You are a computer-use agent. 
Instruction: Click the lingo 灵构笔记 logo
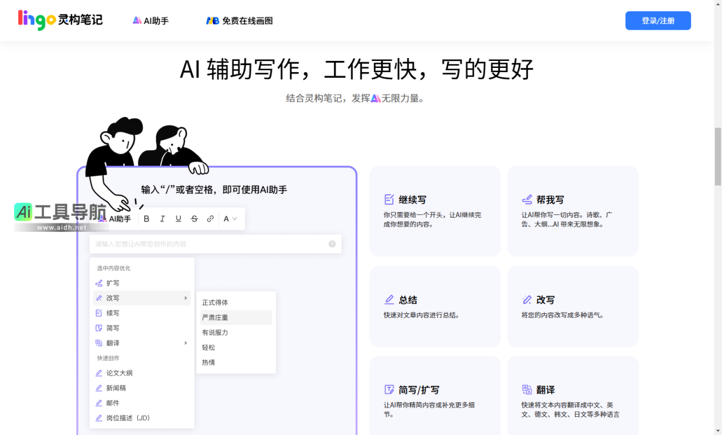[59, 19]
